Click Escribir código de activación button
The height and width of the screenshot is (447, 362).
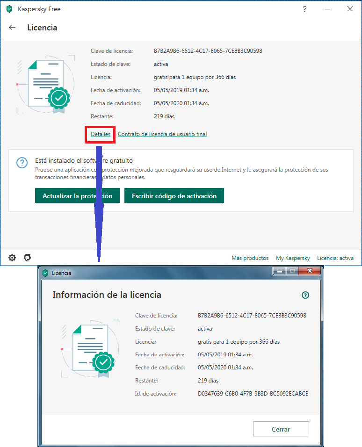click(x=174, y=196)
